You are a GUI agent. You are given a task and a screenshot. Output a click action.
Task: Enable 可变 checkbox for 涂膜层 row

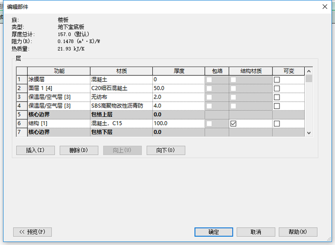277,80
